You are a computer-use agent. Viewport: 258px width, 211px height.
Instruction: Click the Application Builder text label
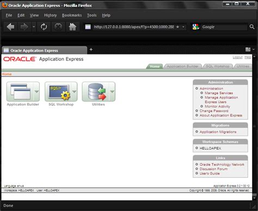point(23,104)
